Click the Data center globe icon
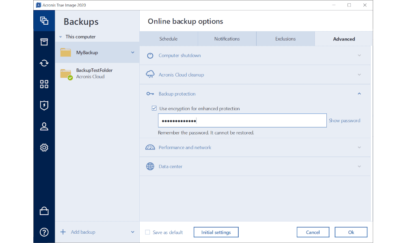Screen dimensions: 406x243 150,166
